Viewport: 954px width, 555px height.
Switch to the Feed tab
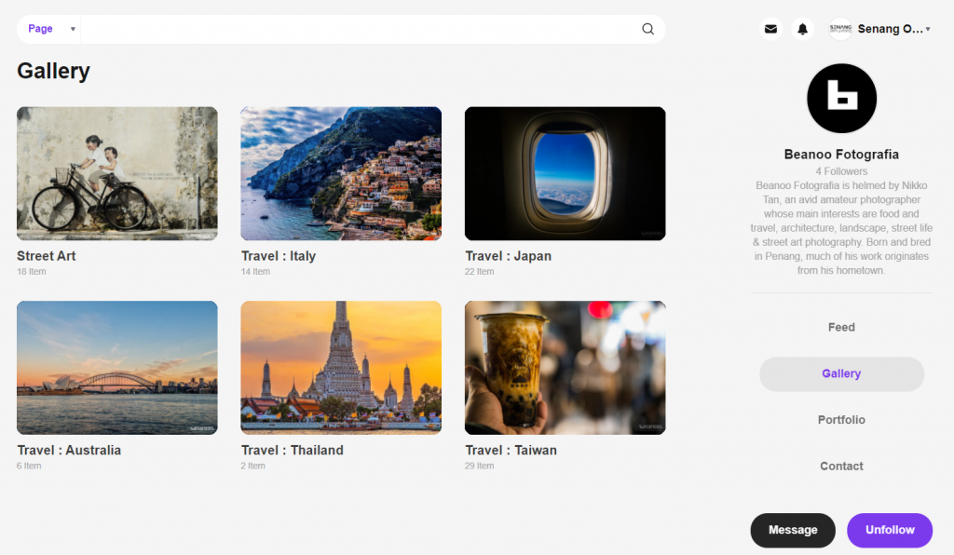841,328
